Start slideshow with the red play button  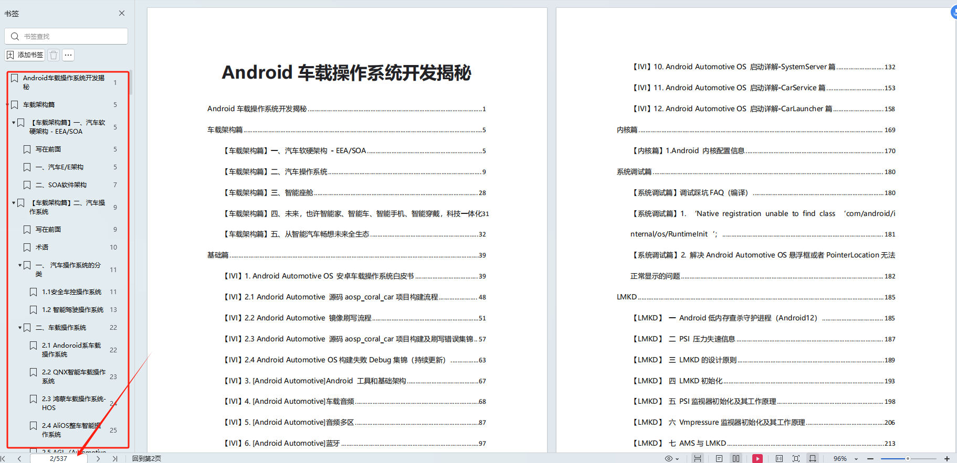click(x=758, y=458)
